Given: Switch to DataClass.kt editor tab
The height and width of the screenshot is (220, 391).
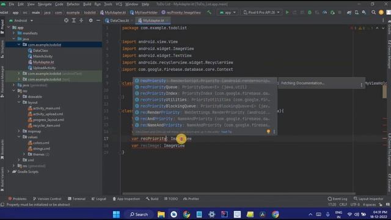Looking at the screenshot, I should point(118,20).
